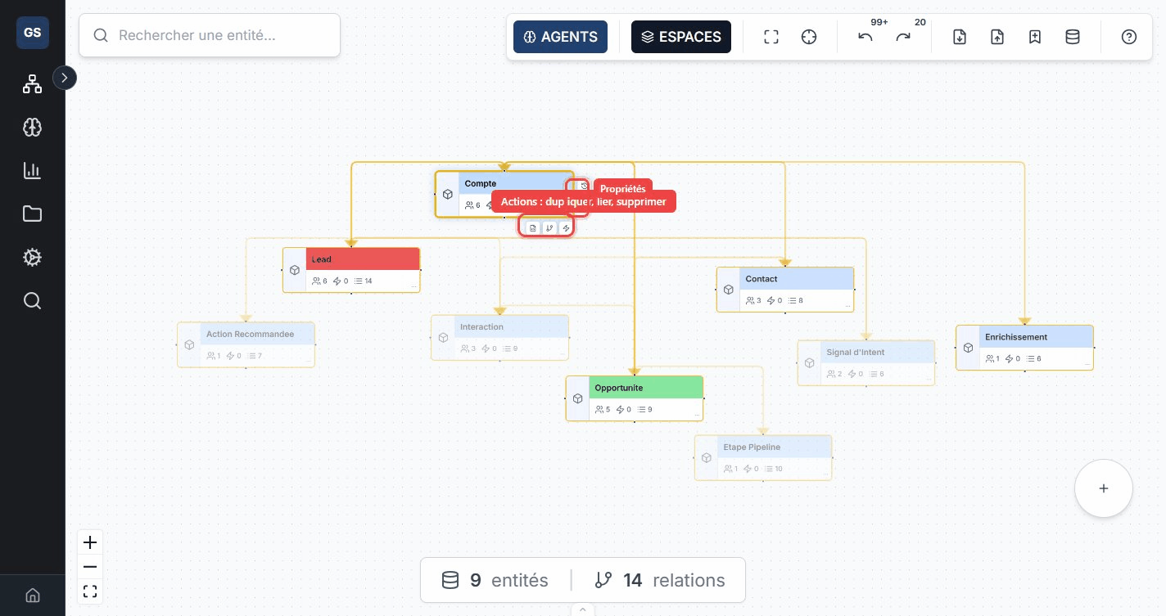Image resolution: width=1166 pixels, height=616 pixels.
Task: Click the database icon in the toolbar
Action: [1073, 37]
